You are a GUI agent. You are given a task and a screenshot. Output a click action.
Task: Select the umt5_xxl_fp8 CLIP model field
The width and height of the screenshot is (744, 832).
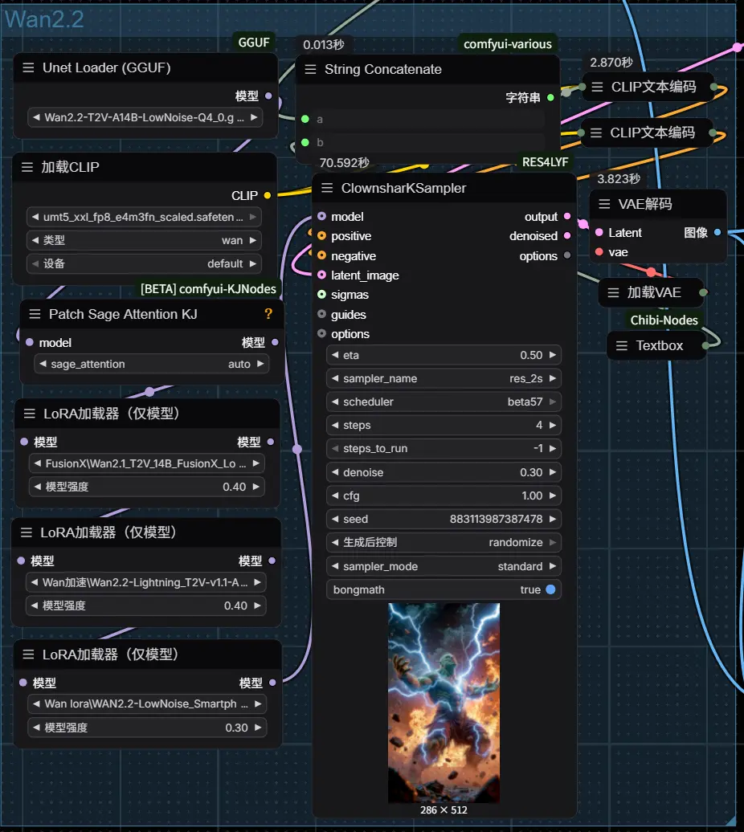point(145,217)
